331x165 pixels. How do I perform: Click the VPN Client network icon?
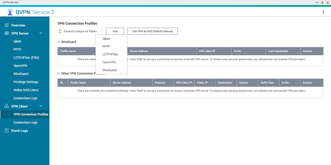(x=7, y=106)
